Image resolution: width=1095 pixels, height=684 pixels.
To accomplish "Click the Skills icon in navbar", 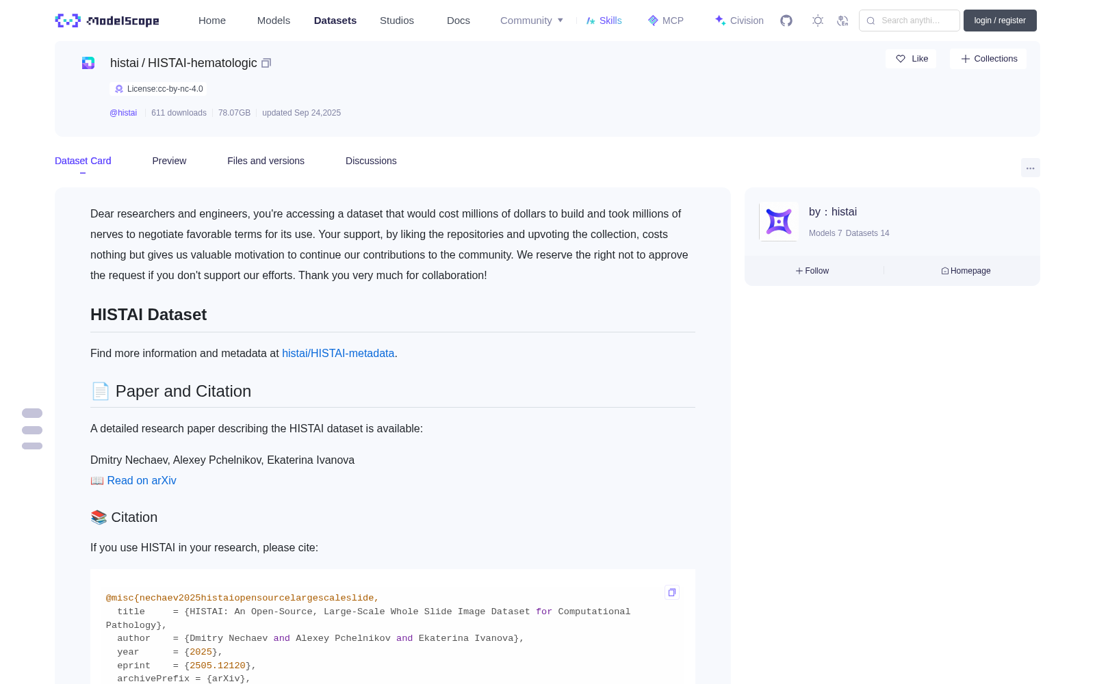I will [x=591, y=21].
